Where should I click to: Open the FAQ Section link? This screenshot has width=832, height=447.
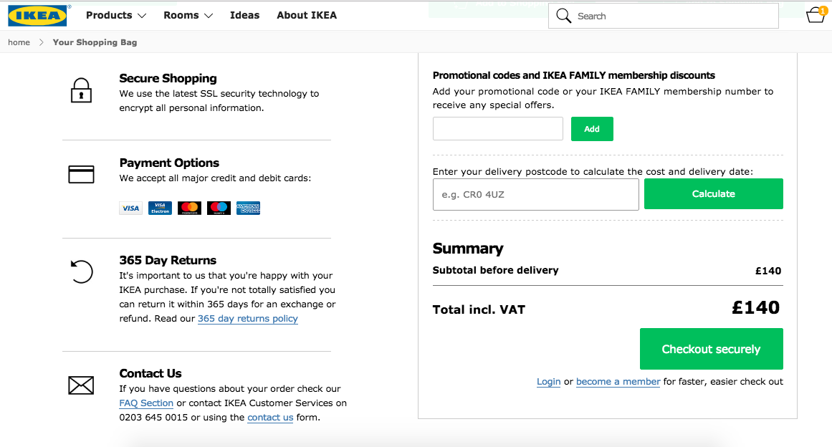tap(146, 403)
